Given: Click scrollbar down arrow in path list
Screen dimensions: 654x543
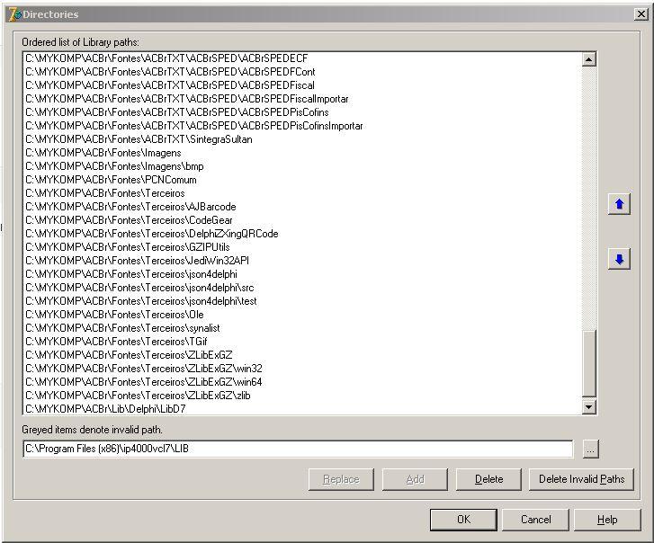Looking at the screenshot, I should point(588,407).
